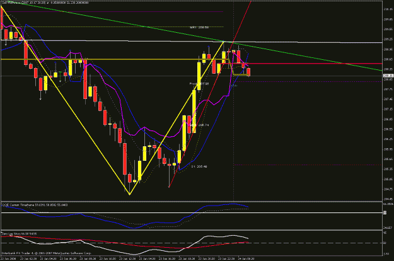The width and height of the screenshot is (394, 261).
Task: Click the Zero Lag Stoc indicator label
Action: pyautogui.click(x=19, y=234)
